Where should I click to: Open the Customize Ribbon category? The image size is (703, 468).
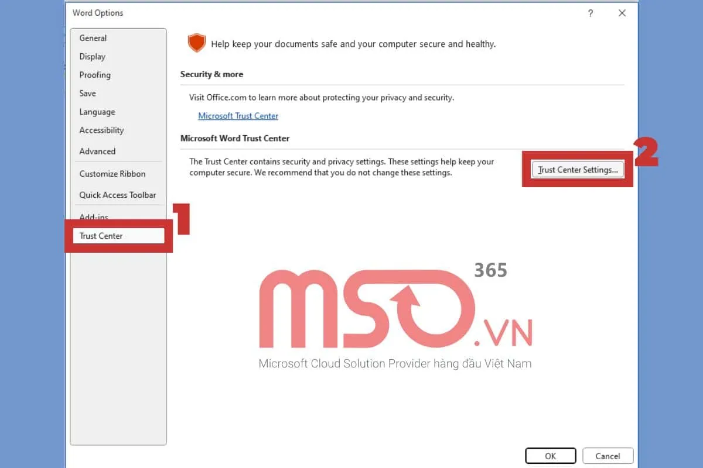coord(112,174)
